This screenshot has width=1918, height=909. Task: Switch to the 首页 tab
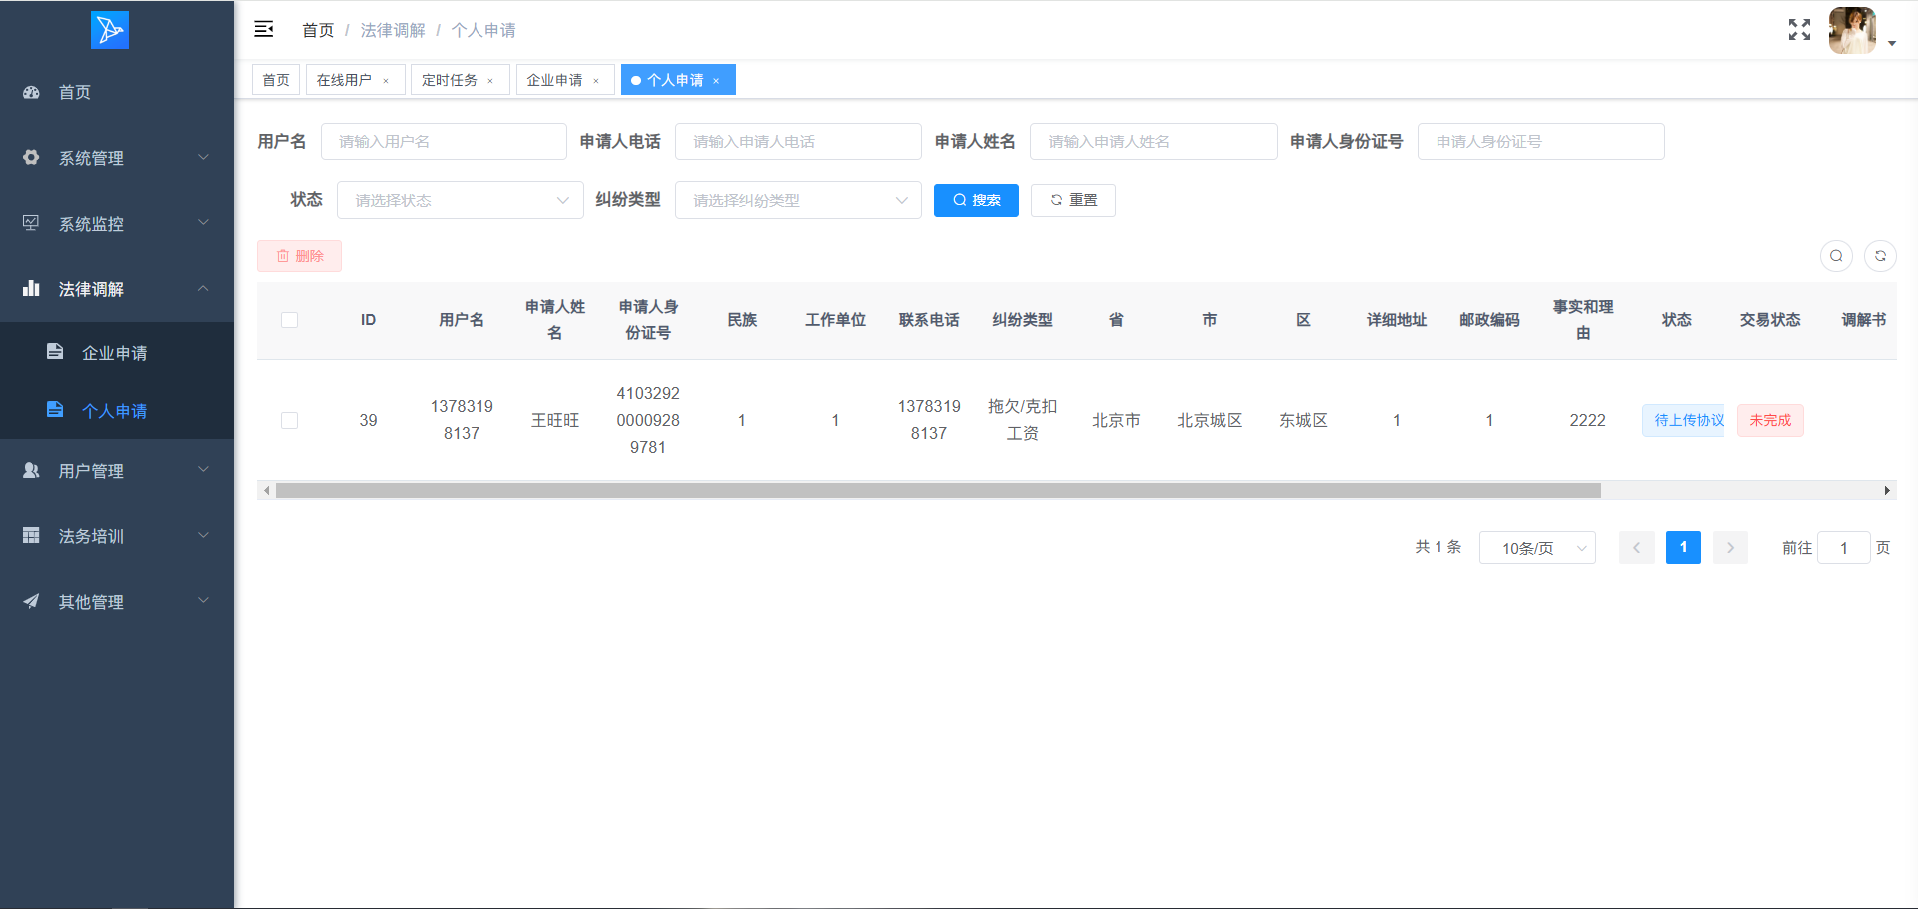(276, 80)
